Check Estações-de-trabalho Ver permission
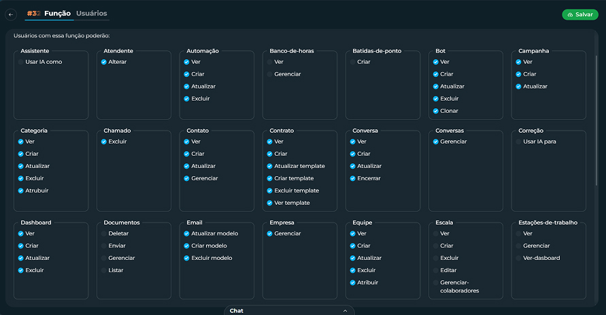Screen dimensions: 606x315 pyautogui.click(x=519, y=233)
